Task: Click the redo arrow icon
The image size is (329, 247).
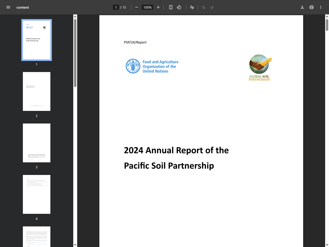Action: click(212, 7)
